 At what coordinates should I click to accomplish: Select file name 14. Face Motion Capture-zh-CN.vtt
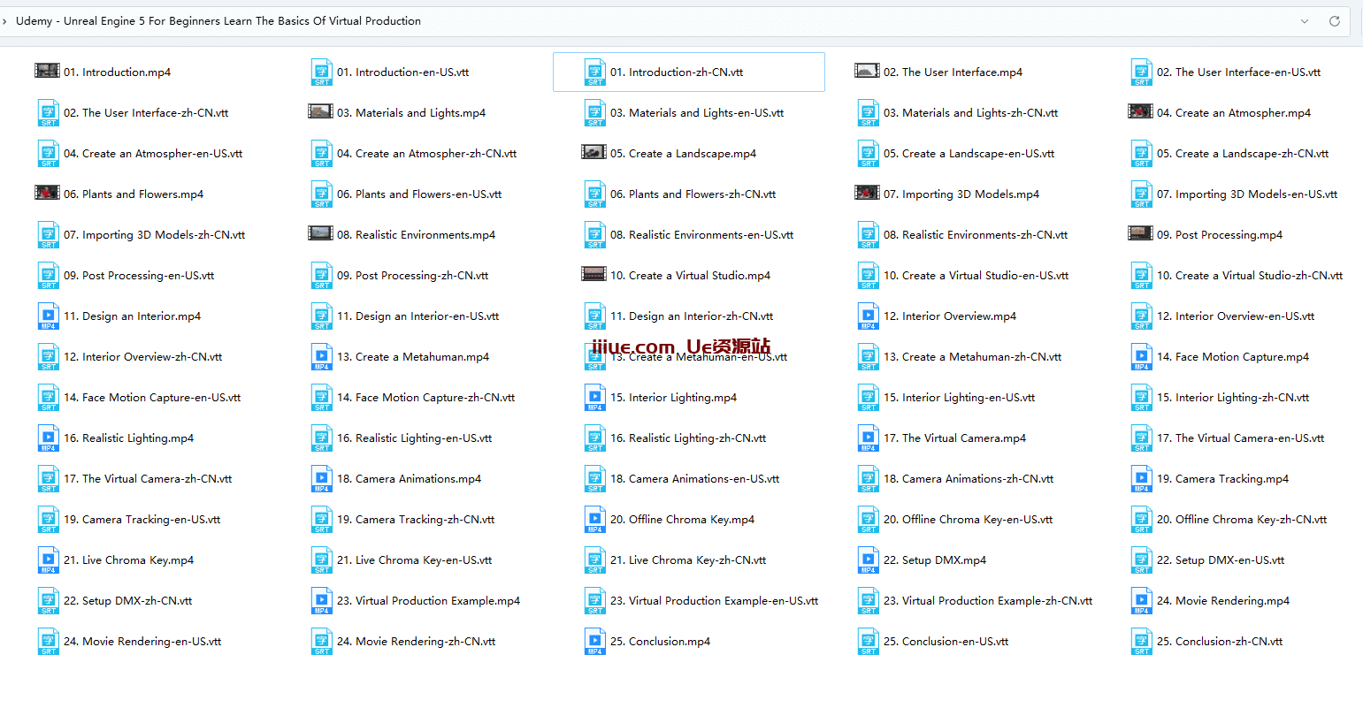(x=426, y=398)
